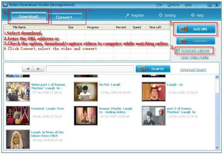This screenshot has height=154, width=223.
Task: Click the results scrollbar down arrow
Action: 217,148
